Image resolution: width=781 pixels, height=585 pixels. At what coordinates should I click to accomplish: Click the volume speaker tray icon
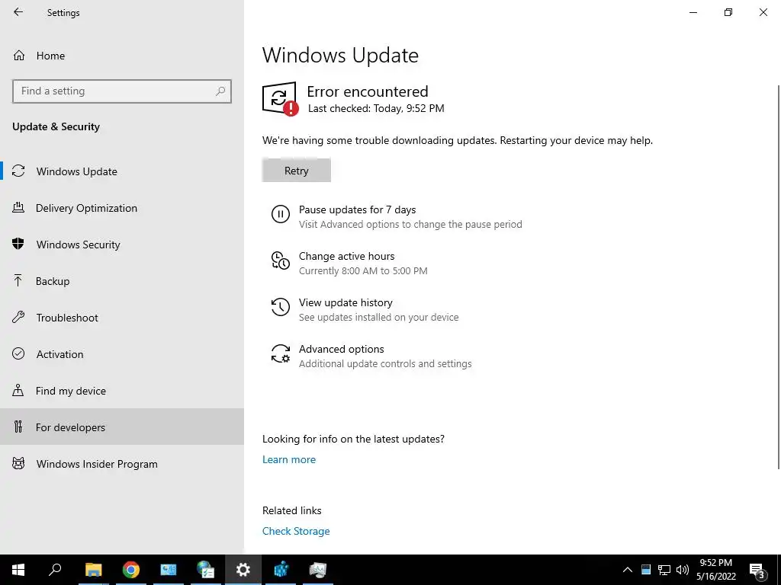point(683,570)
